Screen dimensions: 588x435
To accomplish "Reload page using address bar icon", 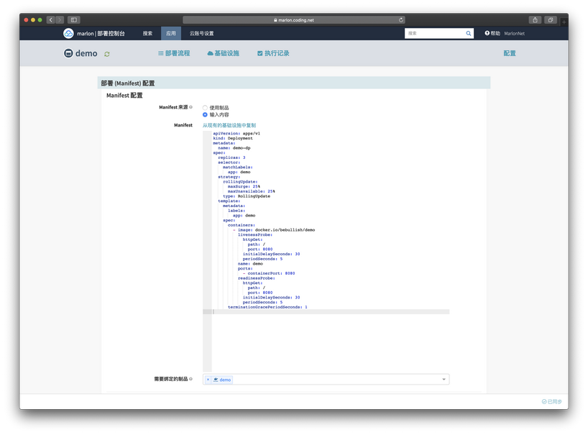I will point(401,20).
